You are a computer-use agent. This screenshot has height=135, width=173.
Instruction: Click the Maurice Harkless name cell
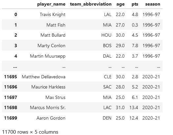(x=48, y=87)
